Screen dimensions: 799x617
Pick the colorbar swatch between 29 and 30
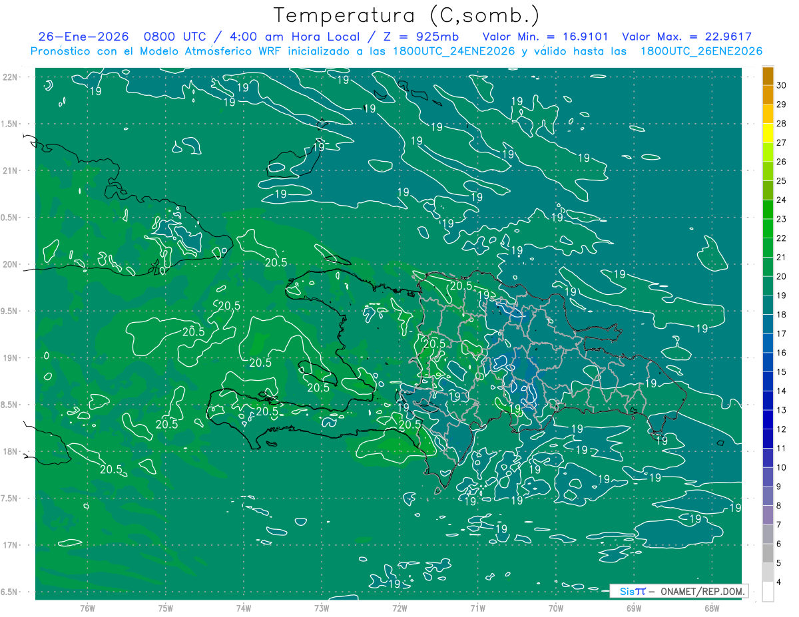click(768, 95)
